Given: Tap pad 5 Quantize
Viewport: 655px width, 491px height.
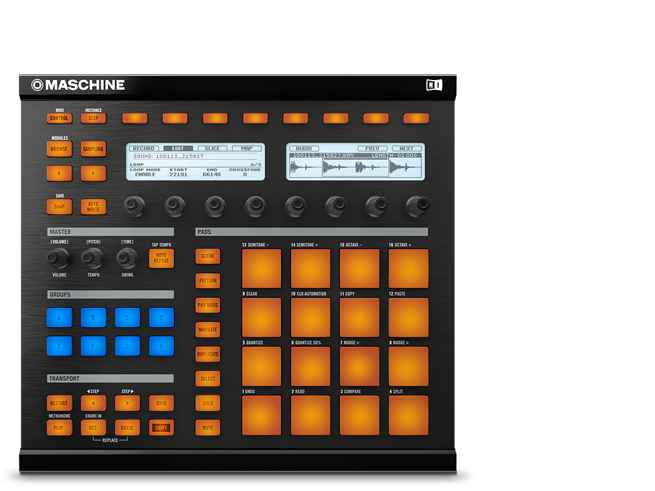Looking at the screenshot, I should [x=261, y=366].
